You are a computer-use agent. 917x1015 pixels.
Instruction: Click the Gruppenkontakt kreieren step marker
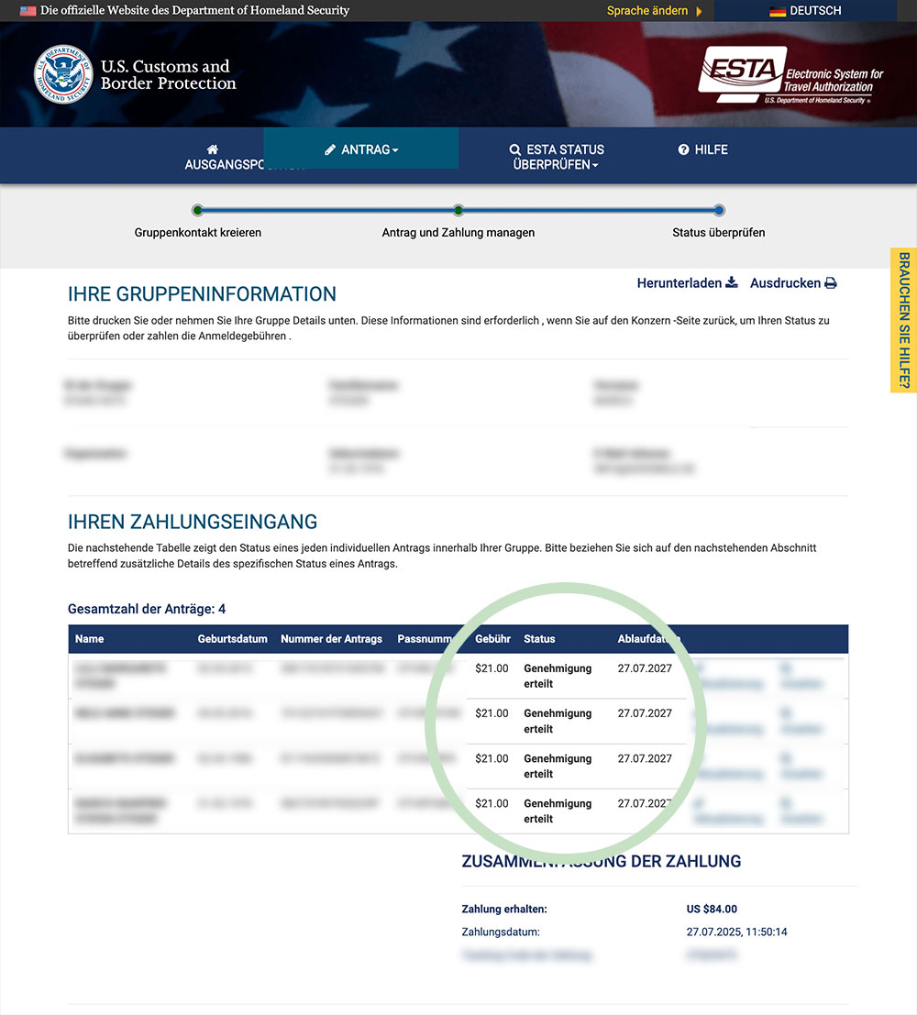point(197,210)
